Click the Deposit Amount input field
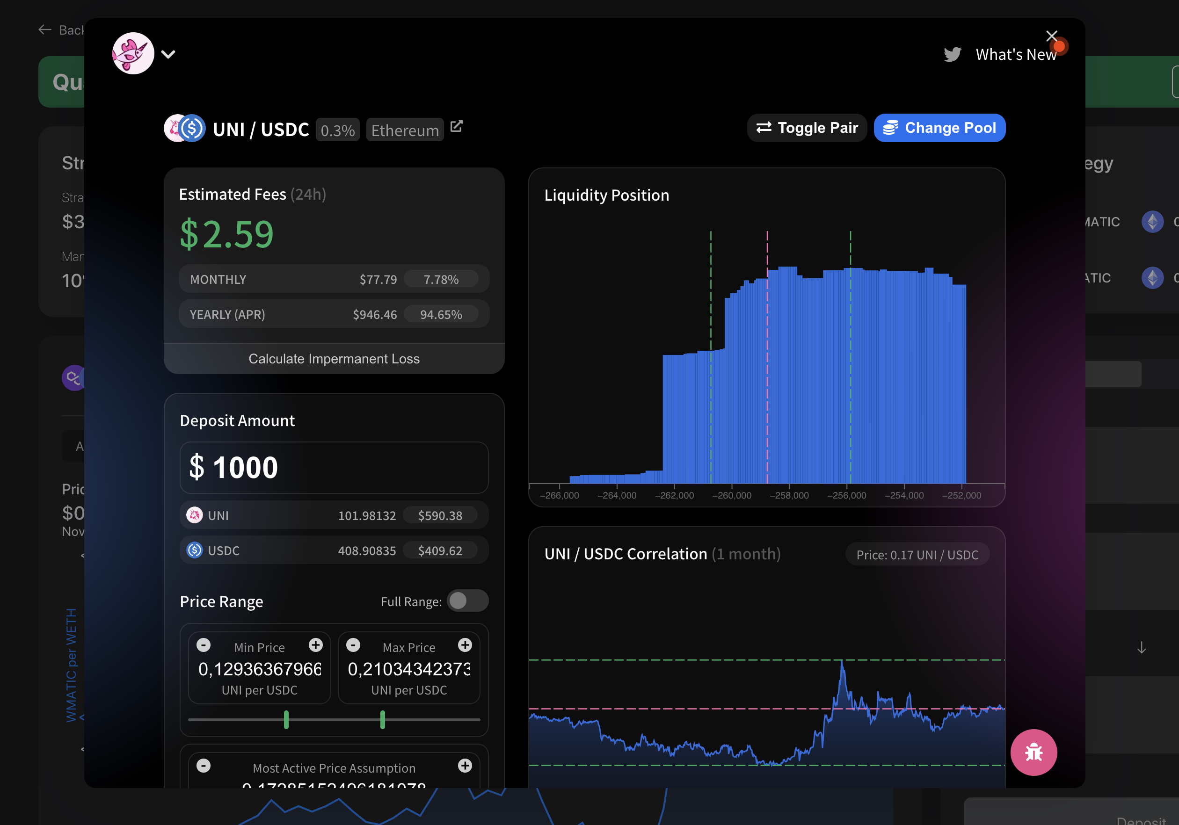The height and width of the screenshot is (825, 1179). click(x=334, y=468)
